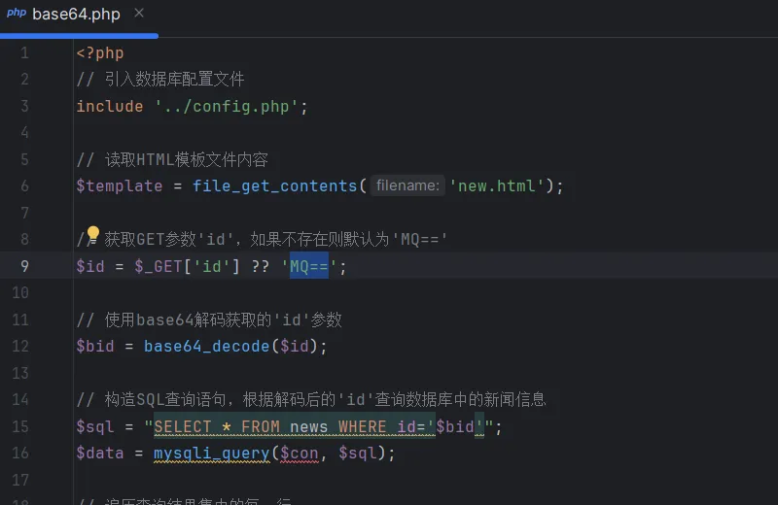Image resolution: width=778 pixels, height=505 pixels.
Task: Select the base64.php tab label
Action: 76,15
